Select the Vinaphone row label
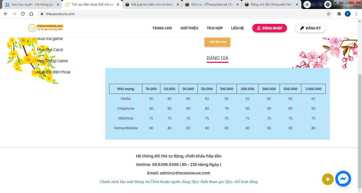The image size is (362, 193). click(126, 108)
